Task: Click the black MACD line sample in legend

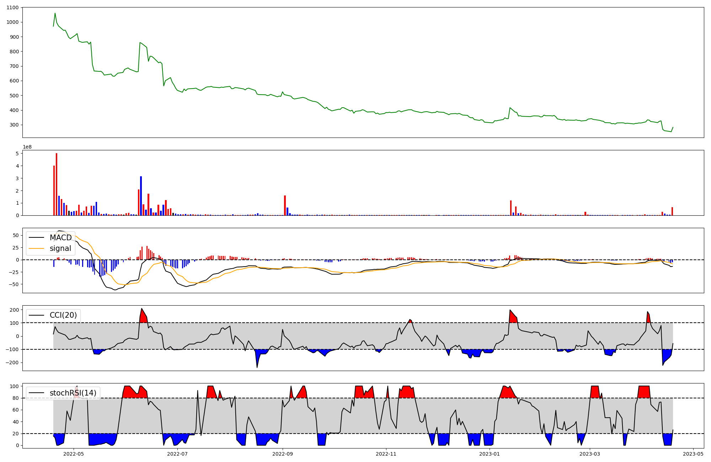Action: click(x=37, y=238)
